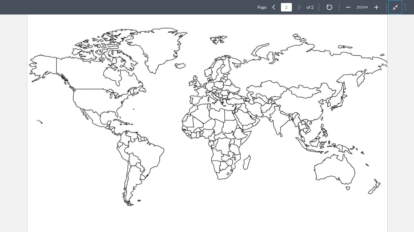Click the highlighted collapse-view button
Image resolution: width=414 pixels, height=232 pixels.
coord(396,7)
